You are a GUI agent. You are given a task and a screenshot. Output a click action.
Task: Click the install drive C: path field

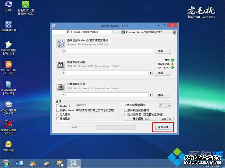point(105,95)
